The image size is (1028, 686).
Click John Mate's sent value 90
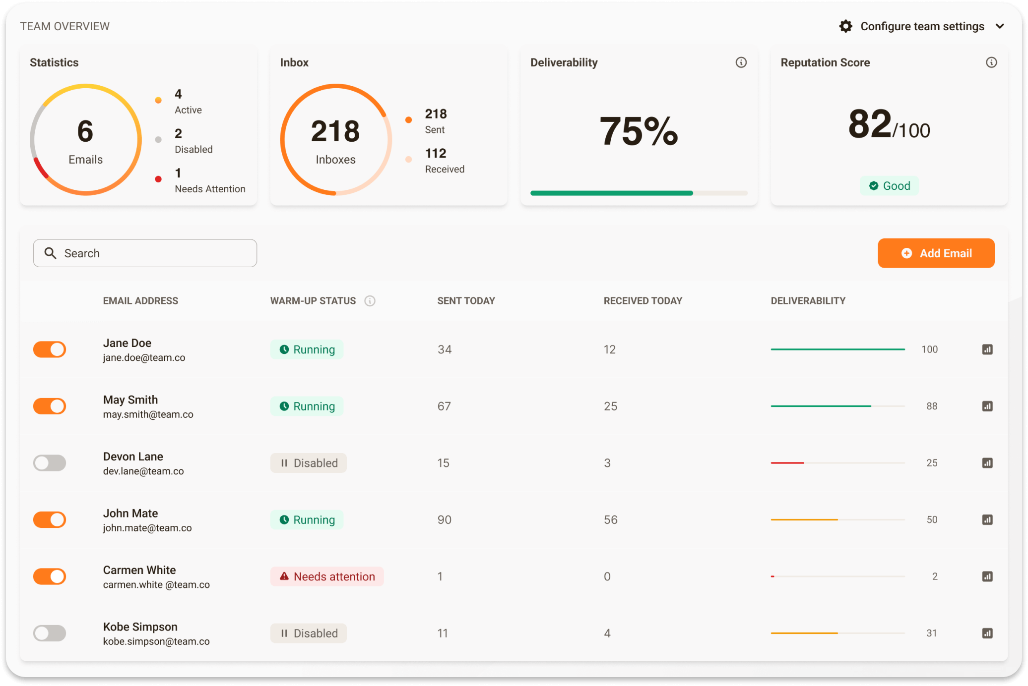(444, 519)
